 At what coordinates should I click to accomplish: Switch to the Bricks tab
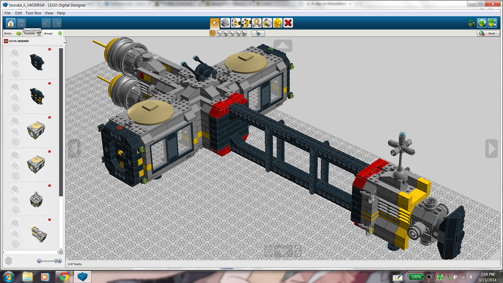tap(9, 33)
